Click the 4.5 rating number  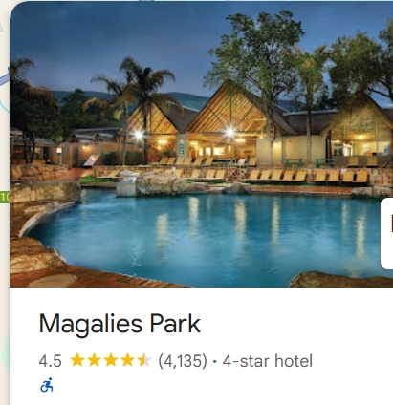point(50,361)
